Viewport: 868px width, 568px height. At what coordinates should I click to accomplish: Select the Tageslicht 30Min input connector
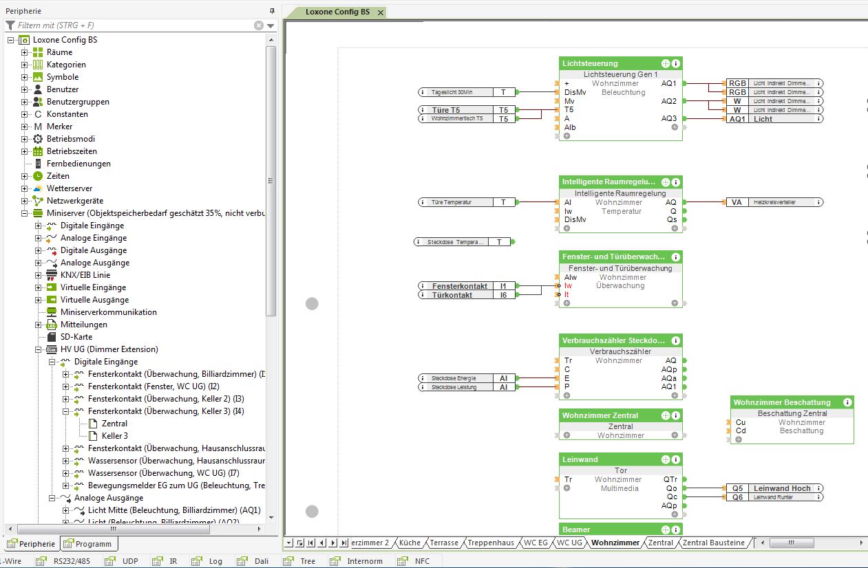[x=467, y=92]
